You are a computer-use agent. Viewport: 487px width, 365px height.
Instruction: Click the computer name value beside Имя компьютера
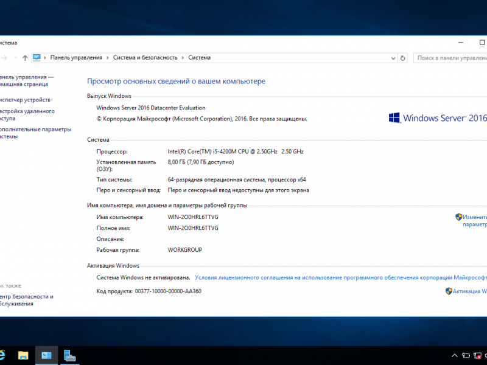pyautogui.click(x=193, y=217)
